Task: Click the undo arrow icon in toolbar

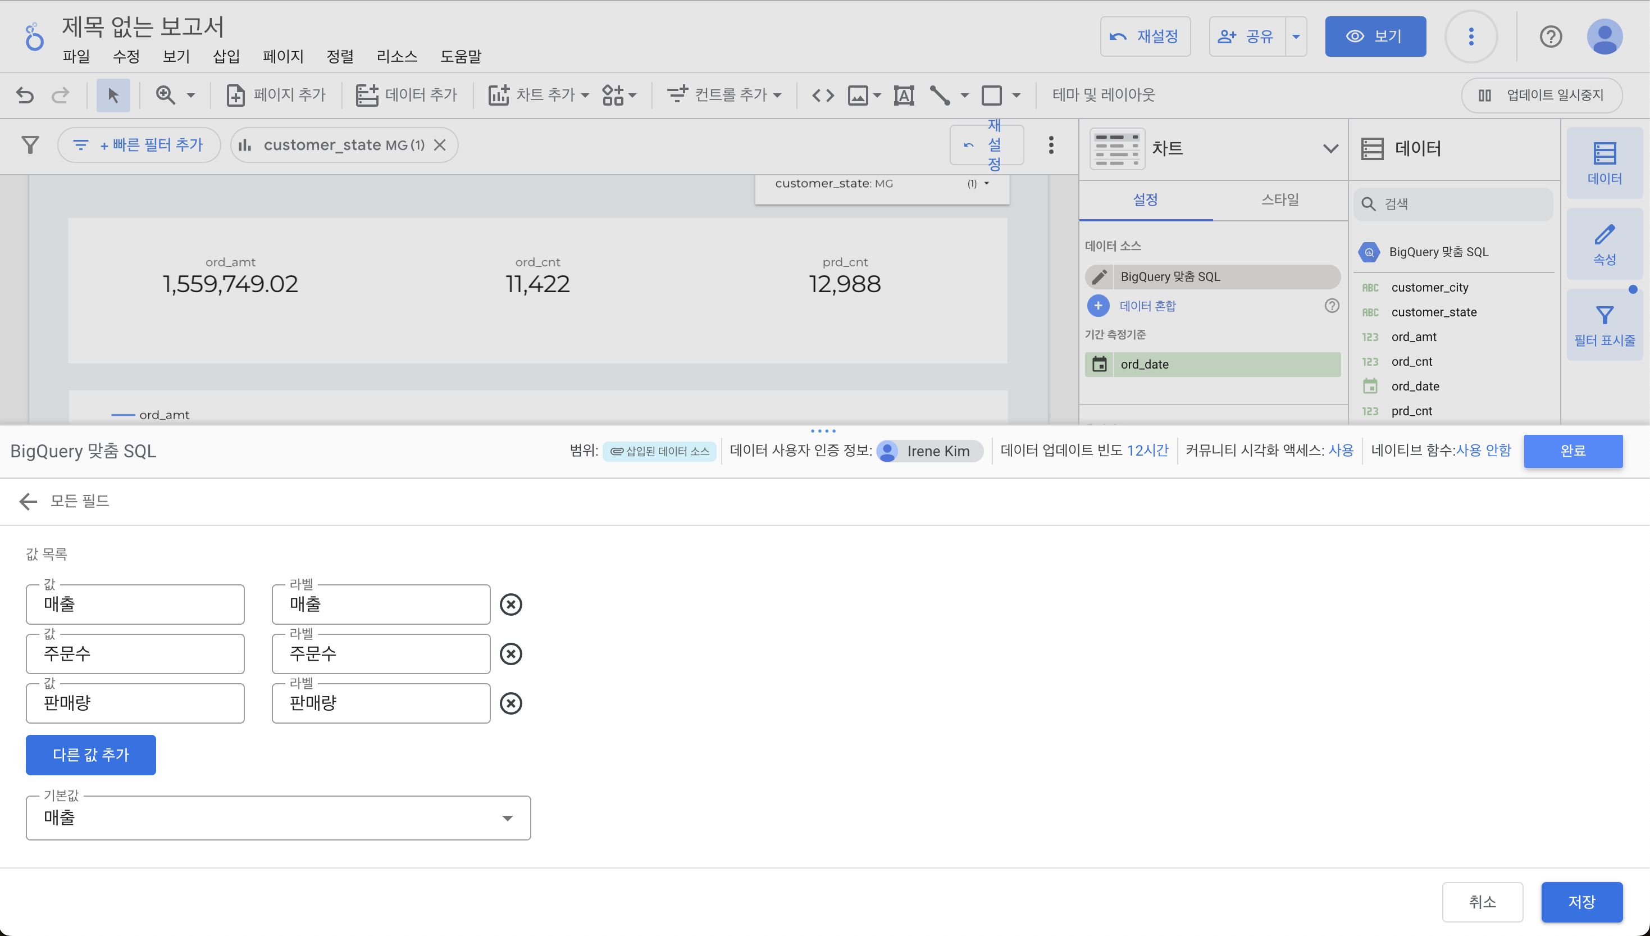Action: pos(25,95)
